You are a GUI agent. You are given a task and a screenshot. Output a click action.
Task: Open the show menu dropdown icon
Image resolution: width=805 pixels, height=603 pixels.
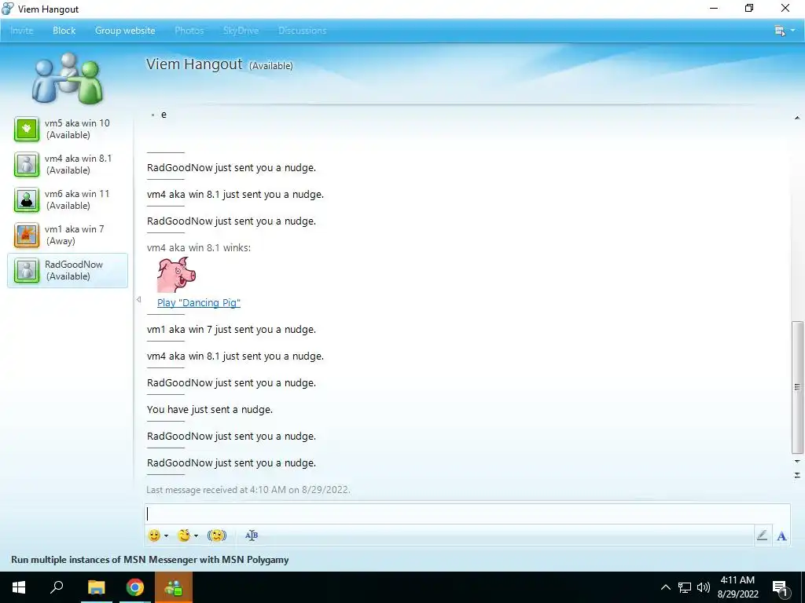coord(785,31)
